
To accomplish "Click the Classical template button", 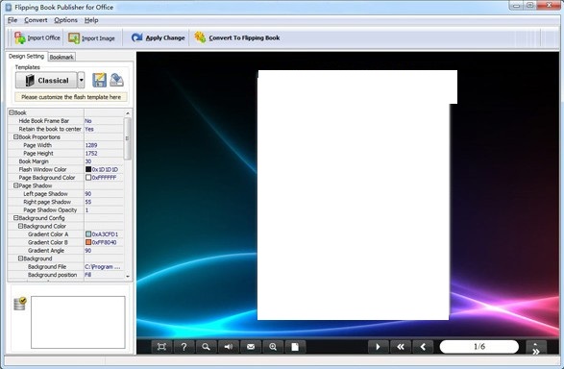I will point(46,80).
